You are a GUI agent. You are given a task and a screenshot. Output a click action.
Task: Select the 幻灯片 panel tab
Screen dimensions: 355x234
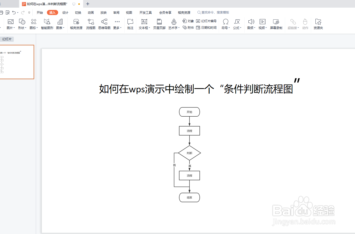(x=7, y=39)
